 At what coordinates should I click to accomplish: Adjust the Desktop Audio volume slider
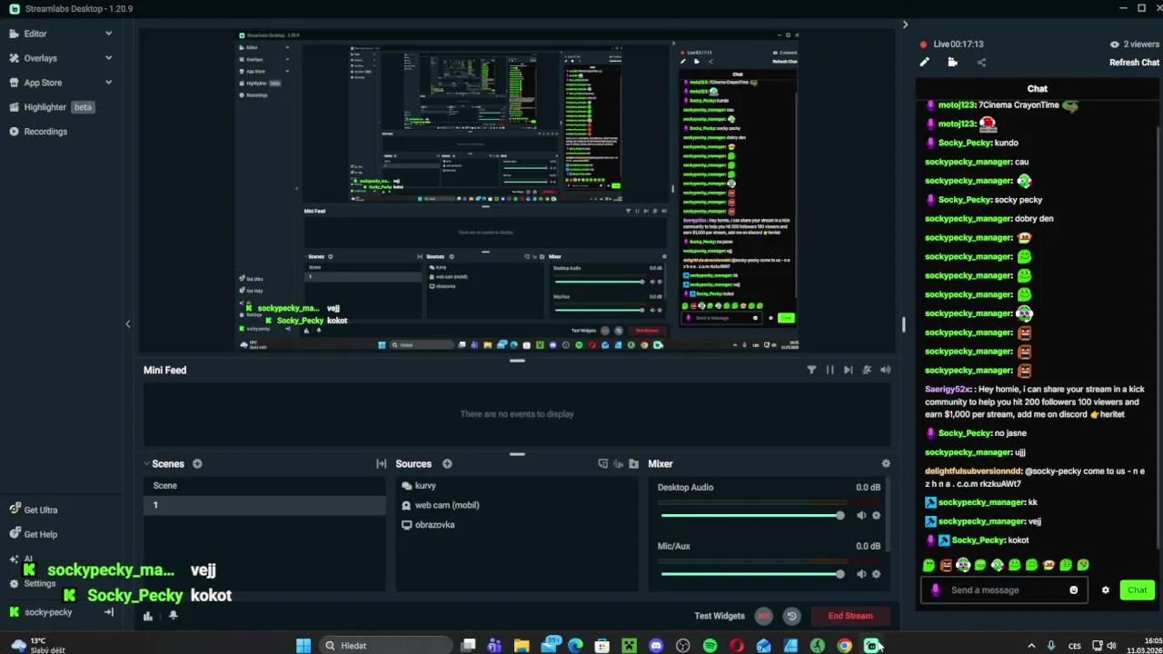tap(752, 516)
